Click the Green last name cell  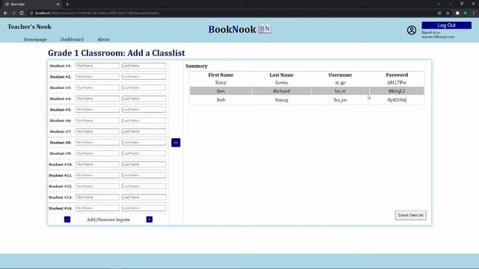281,83
